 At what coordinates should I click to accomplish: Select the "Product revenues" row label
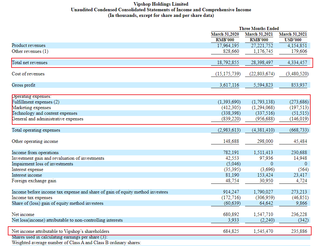point(28,45)
